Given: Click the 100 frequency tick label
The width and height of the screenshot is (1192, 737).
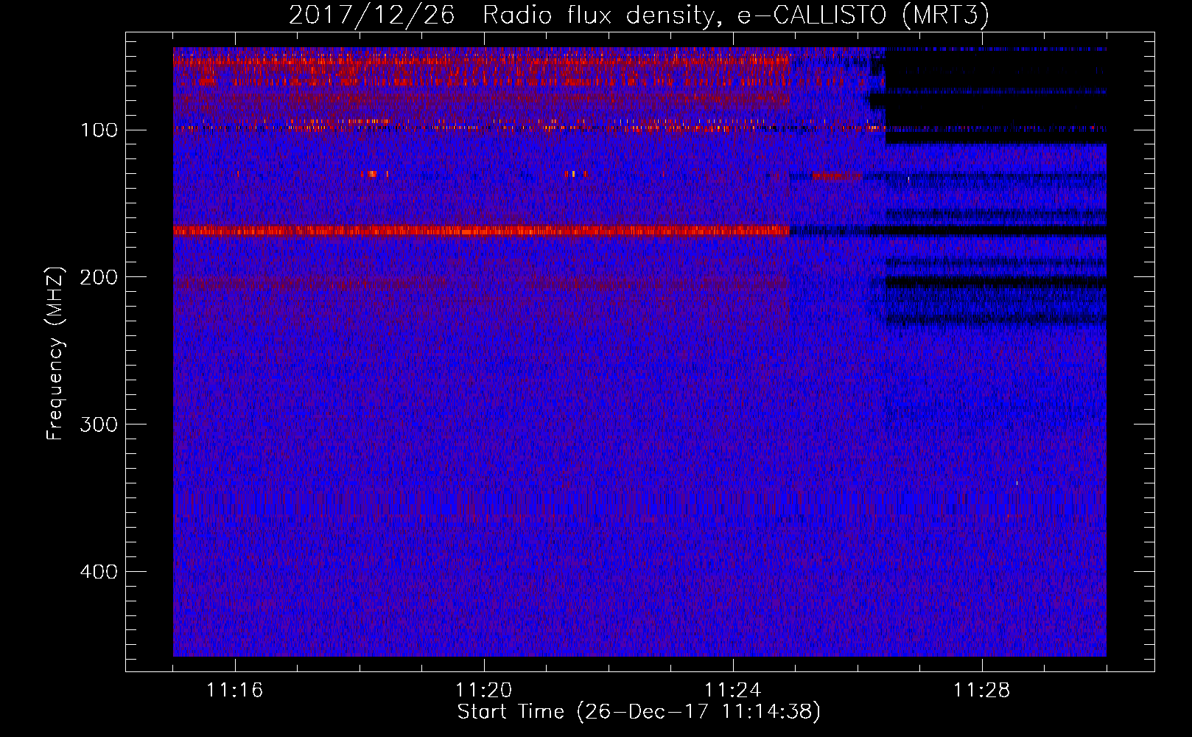Looking at the screenshot, I should tap(99, 130).
